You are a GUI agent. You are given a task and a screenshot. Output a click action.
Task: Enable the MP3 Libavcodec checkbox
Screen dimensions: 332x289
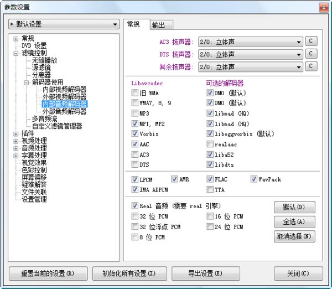(x=135, y=113)
